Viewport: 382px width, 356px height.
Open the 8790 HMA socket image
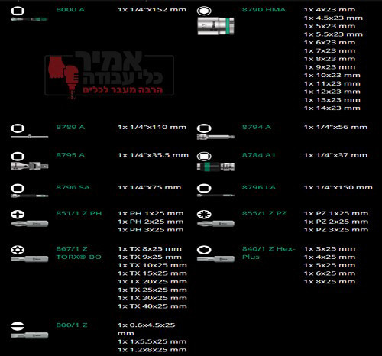click(215, 26)
